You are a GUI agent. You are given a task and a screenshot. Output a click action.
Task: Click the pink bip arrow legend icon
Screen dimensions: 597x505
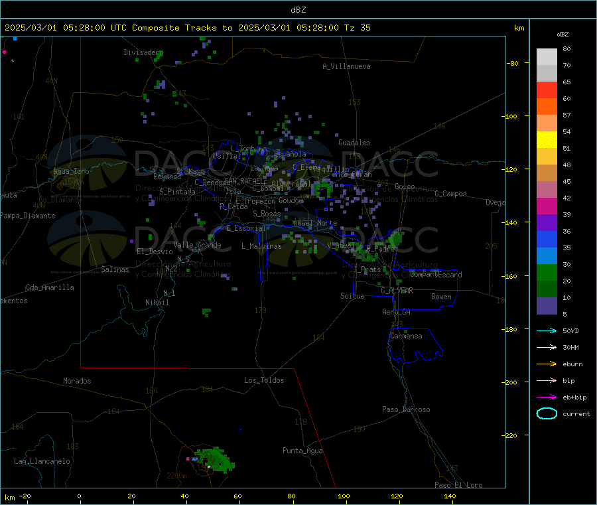click(547, 380)
